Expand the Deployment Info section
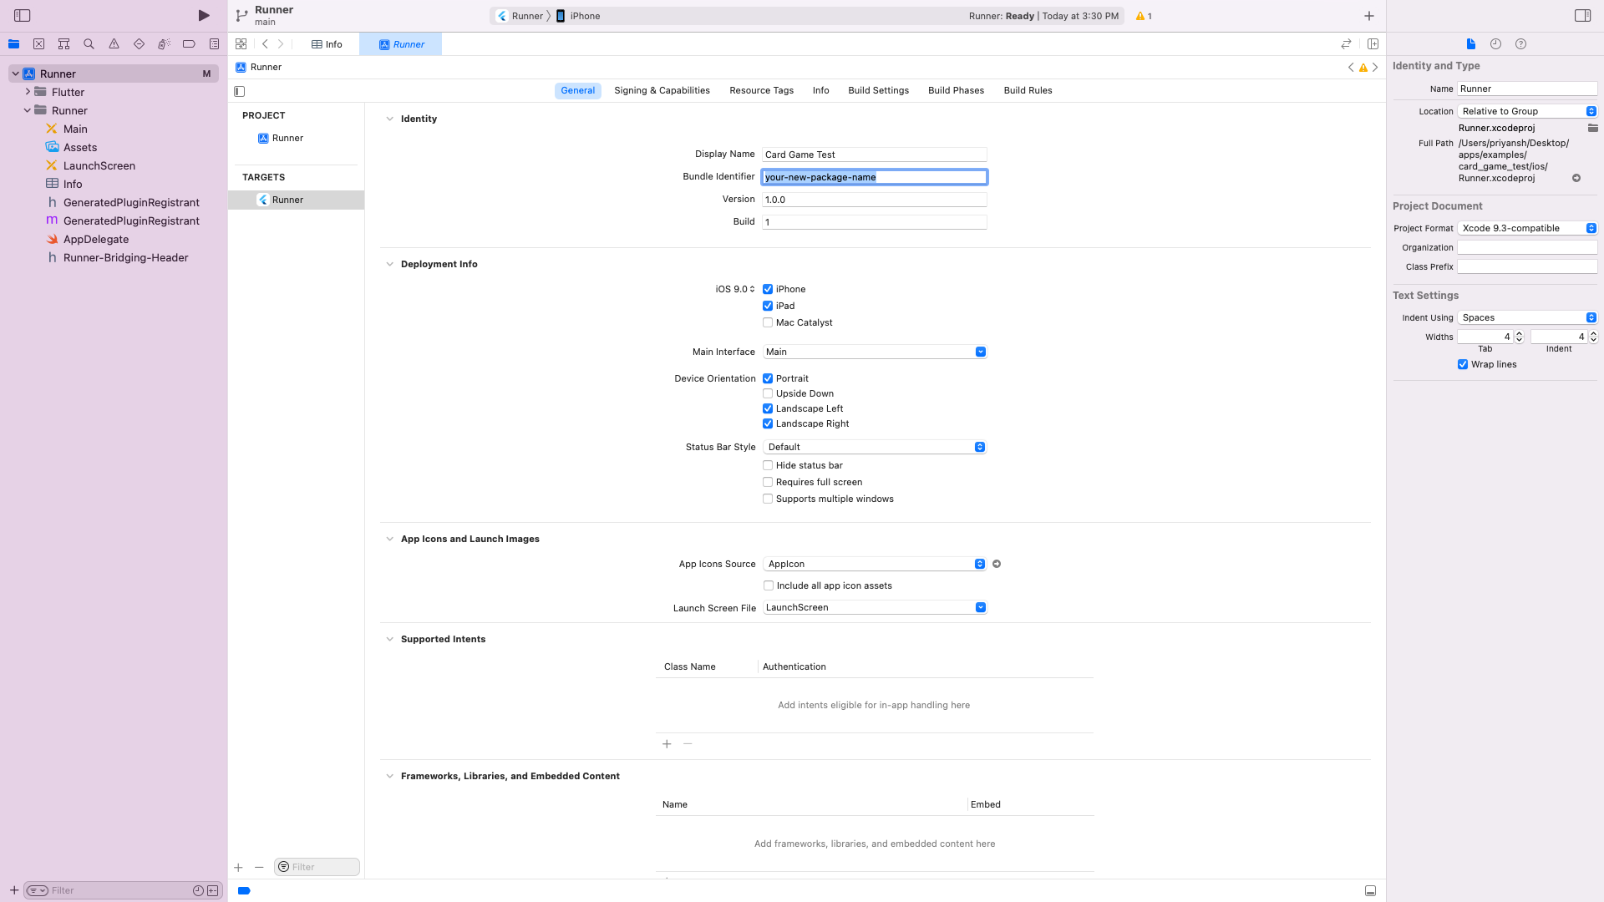This screenshot has width=1604, height=902. [391, 264]
